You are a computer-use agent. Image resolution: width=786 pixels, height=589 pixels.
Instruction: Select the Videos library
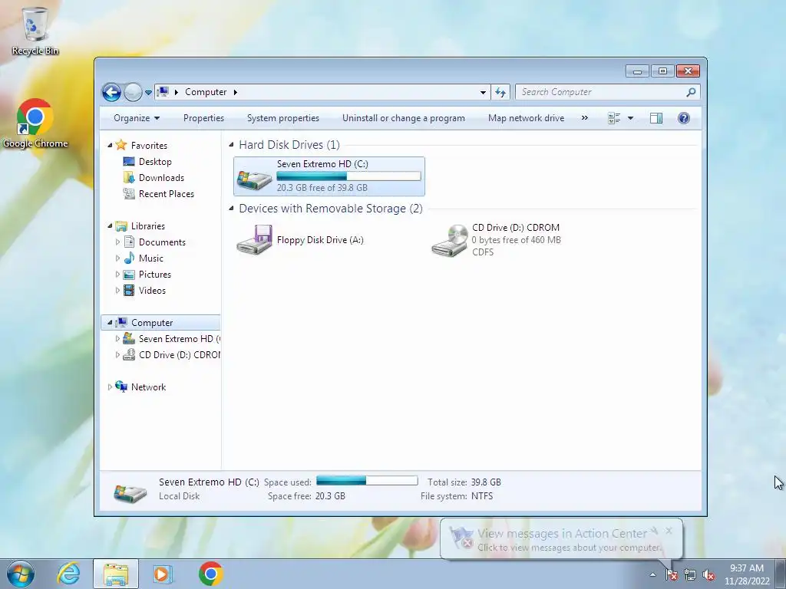(x=152, y=291)
